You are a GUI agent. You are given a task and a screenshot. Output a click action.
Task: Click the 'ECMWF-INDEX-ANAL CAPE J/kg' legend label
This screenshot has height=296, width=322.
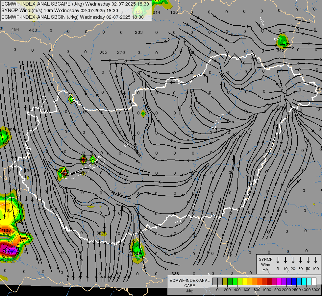[189, 286]
